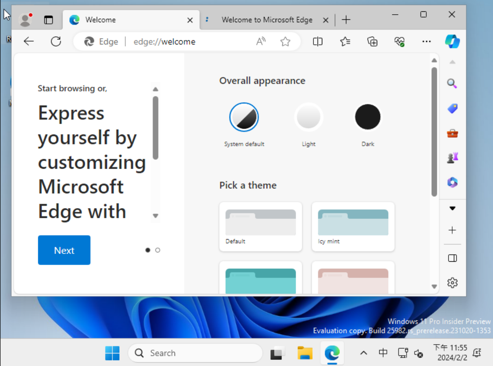Select the second page indicator dot

tap(157, 250)
